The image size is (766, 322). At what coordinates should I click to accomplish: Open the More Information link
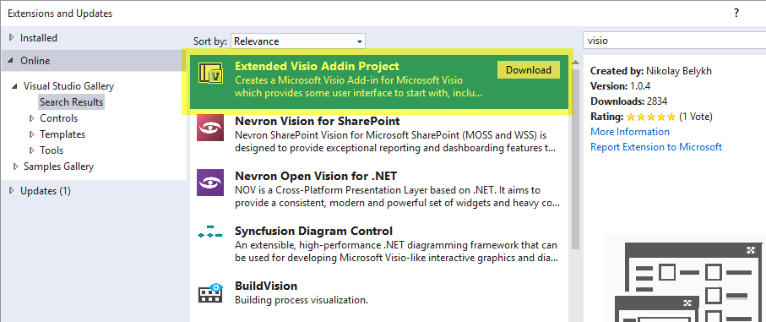click(x=630, y=132)
